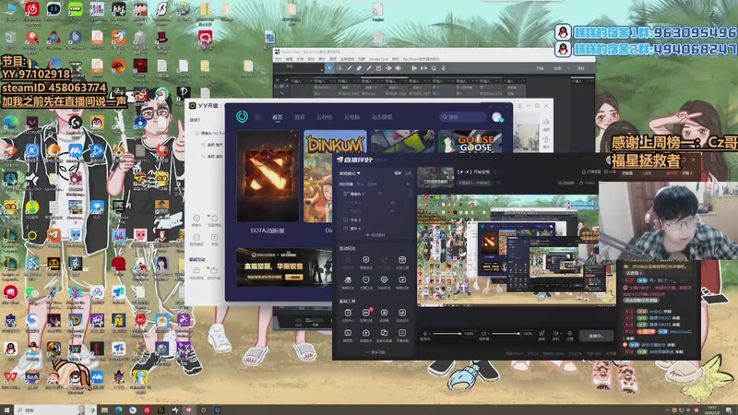Click the round green logo of game platform
The height and width of the screenshot is (415, 738).
click(x=242, y=116)
